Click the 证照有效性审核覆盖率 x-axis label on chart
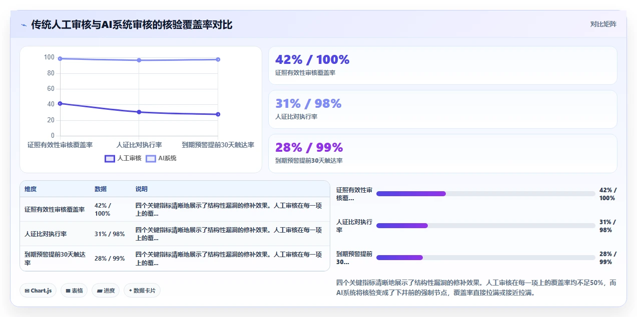This screenshot has width=637, height=317. (60, 145)
